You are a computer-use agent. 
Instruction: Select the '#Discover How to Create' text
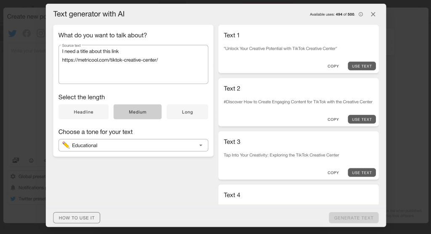click(298, 102)
